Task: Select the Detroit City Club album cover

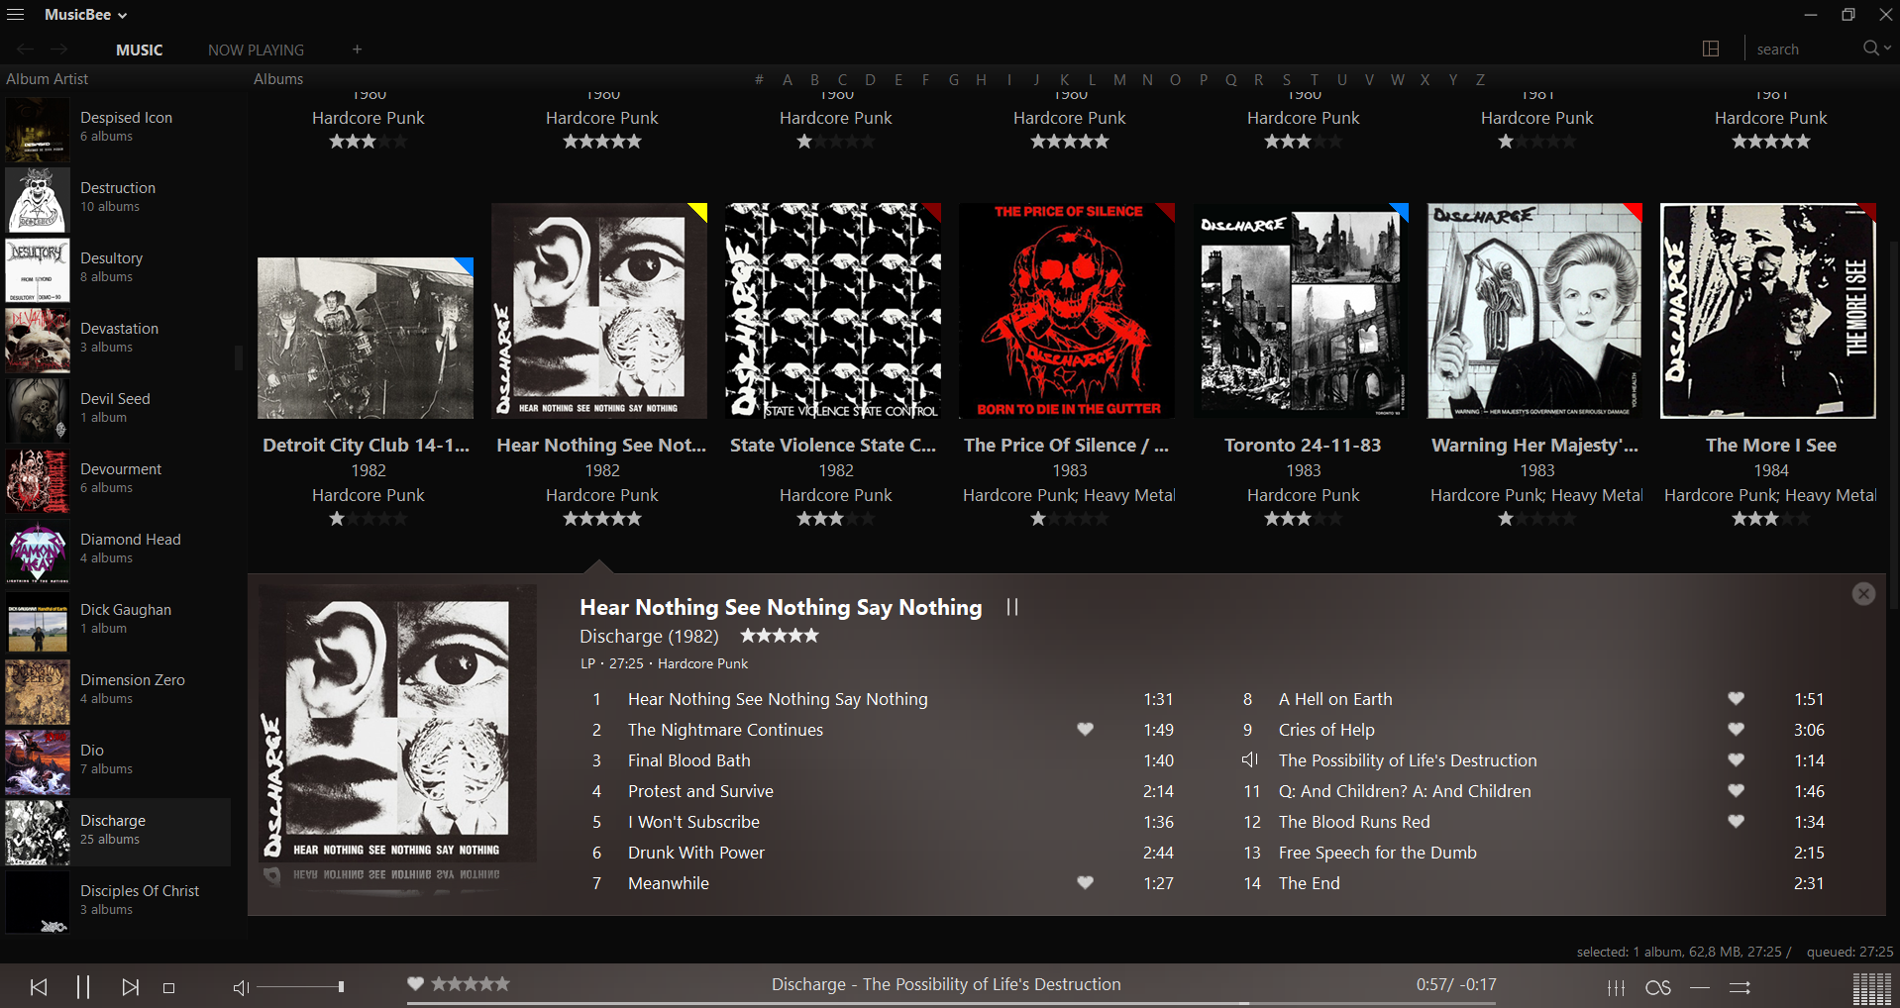Action: [366, 339]
